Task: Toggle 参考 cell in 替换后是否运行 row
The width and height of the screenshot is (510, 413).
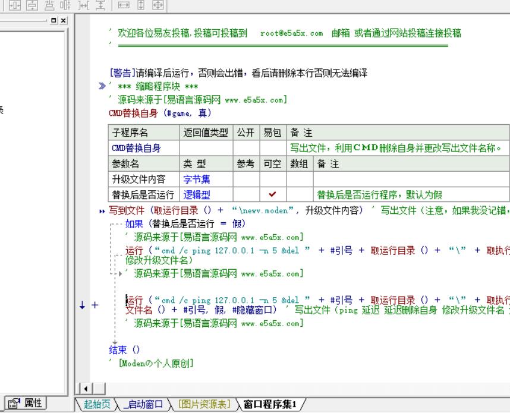Action: (246, 194)
